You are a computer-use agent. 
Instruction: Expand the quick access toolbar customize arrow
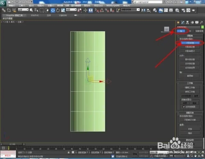pos(32,2)
